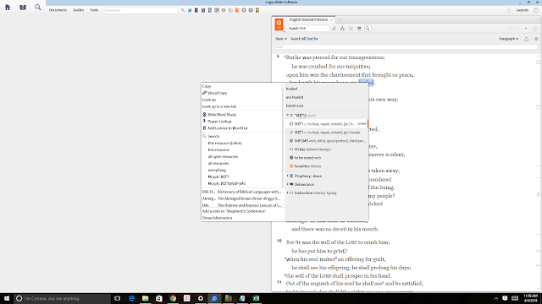
Task: Open Chrome from the taskbar
Action: pos(173,298)
